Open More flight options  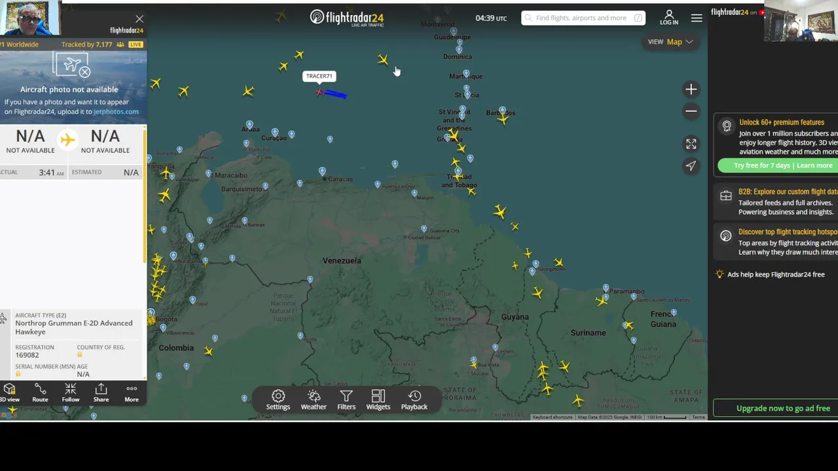[x=132, y=393]
